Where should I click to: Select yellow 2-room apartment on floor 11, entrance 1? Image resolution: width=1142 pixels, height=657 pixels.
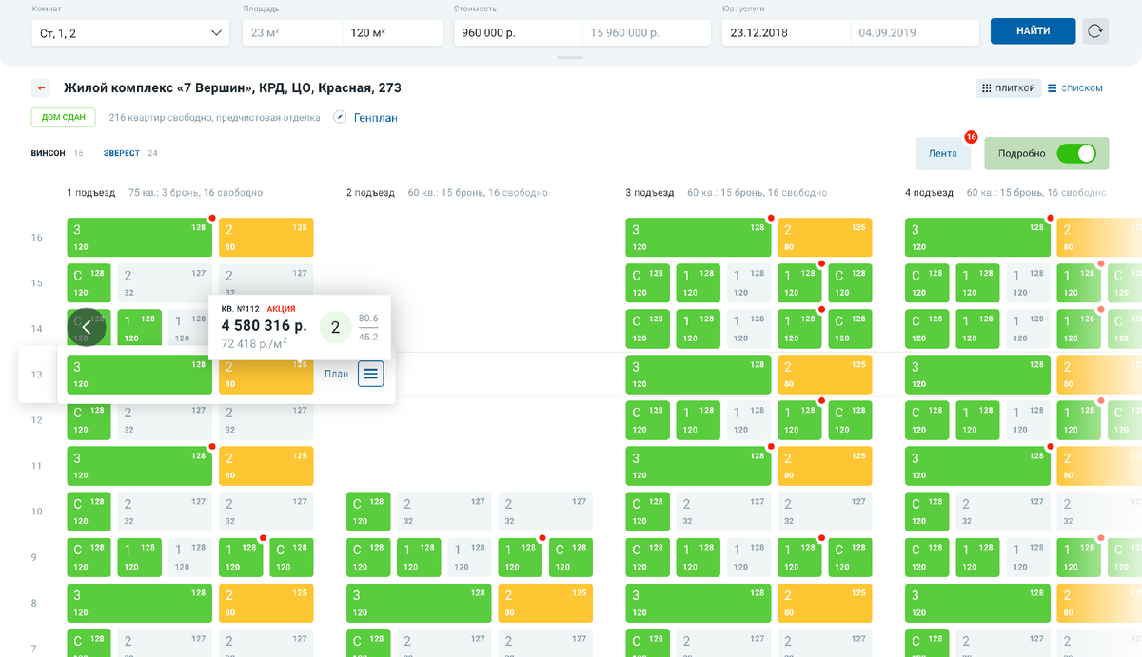[x=266, y=466]
